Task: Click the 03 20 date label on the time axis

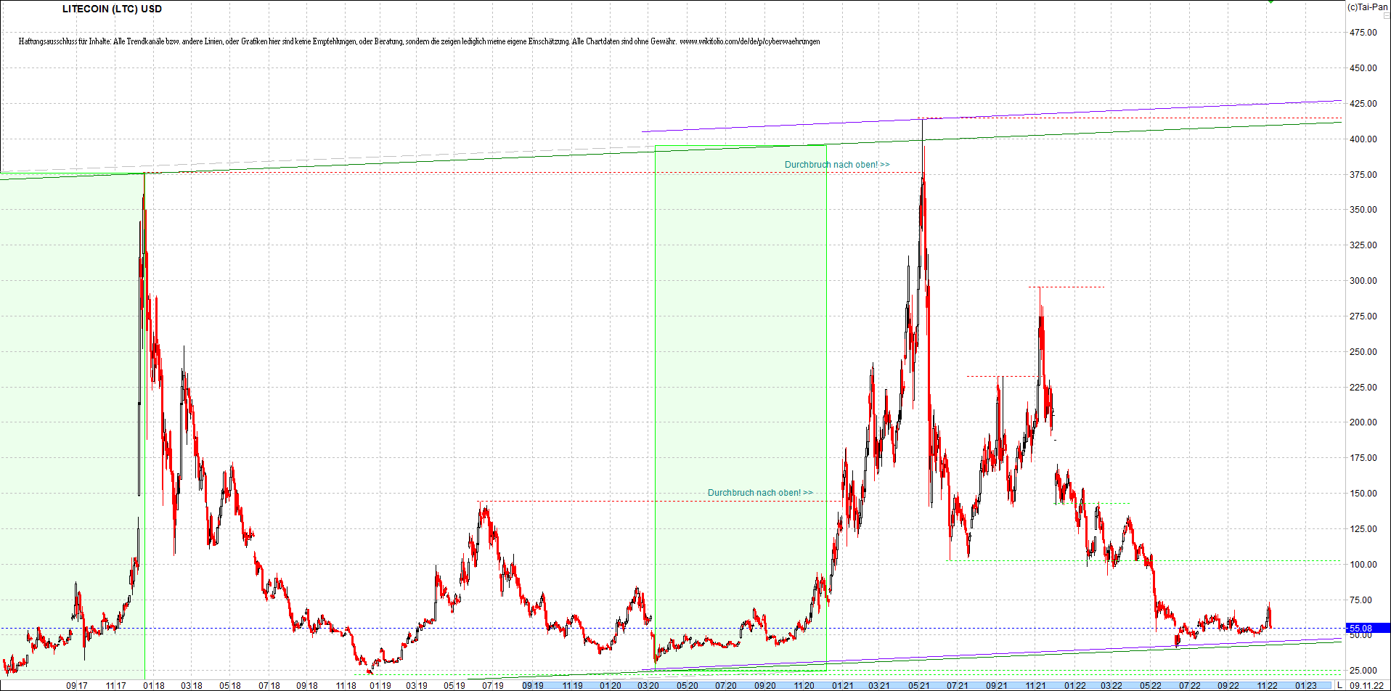Action: pos(648,685)
